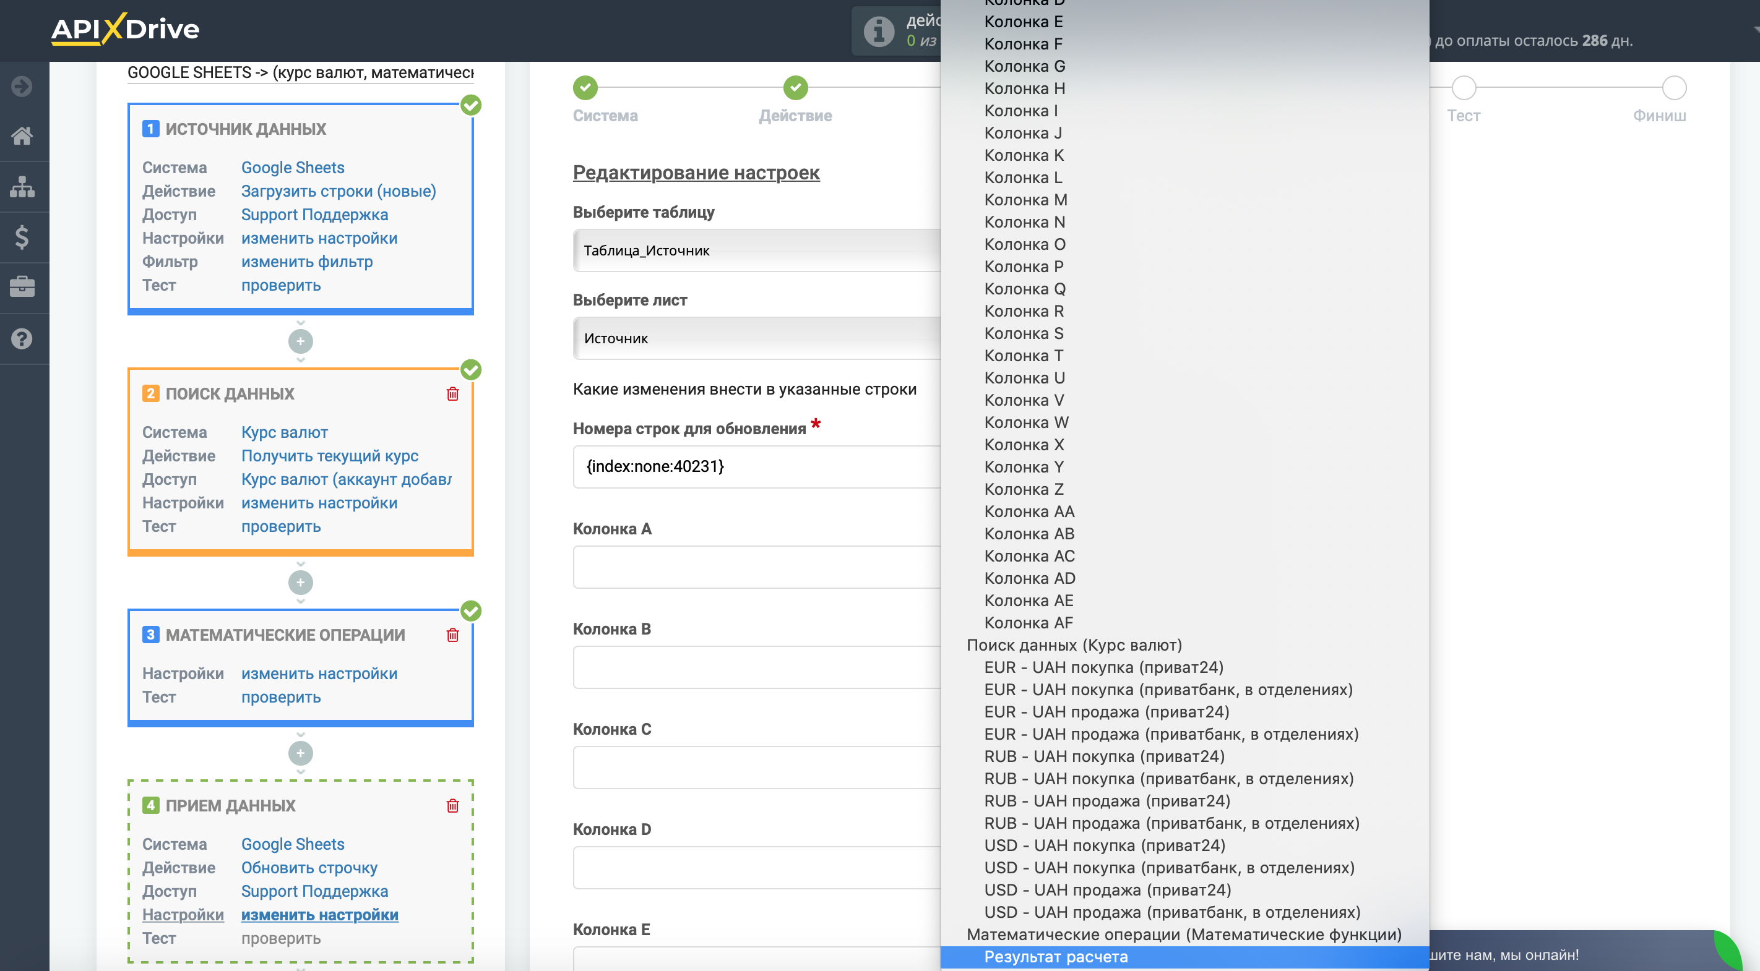Delete the Математические операции block
This screenshot has width=1760, height=971.
point(452,635)
